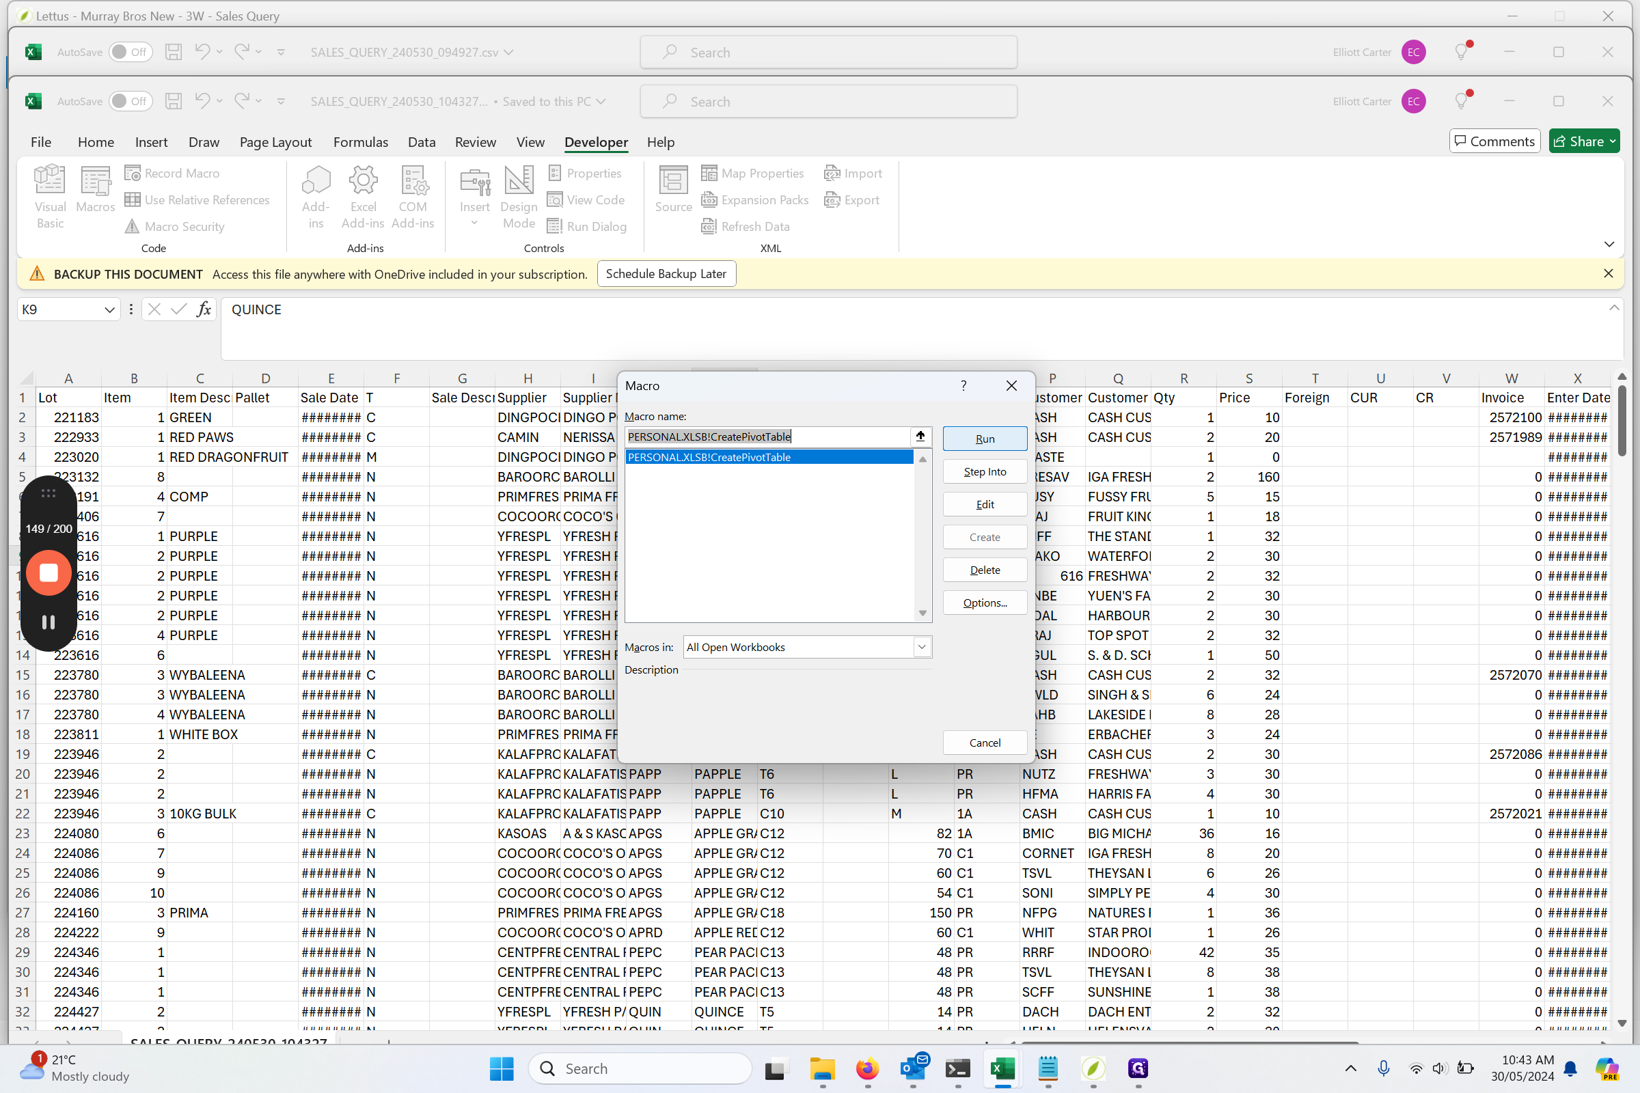Image resolution: width=1640 pixels, height=1093 pixels.
Task: Click the Design Mode icon
Action: click(519, 180)
